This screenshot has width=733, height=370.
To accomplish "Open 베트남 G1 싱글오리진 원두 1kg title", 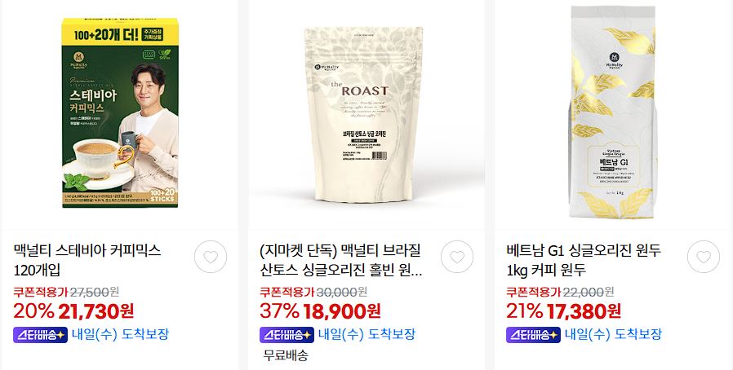I will [x=584, y=260].
